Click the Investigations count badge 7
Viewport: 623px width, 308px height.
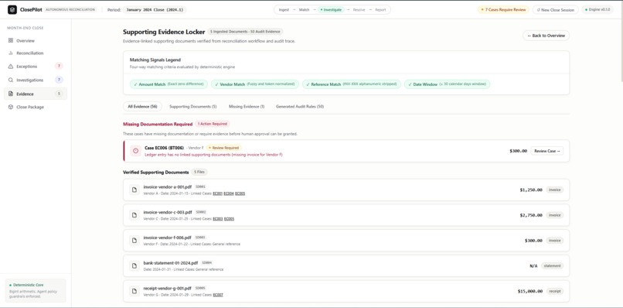point(60,80)
